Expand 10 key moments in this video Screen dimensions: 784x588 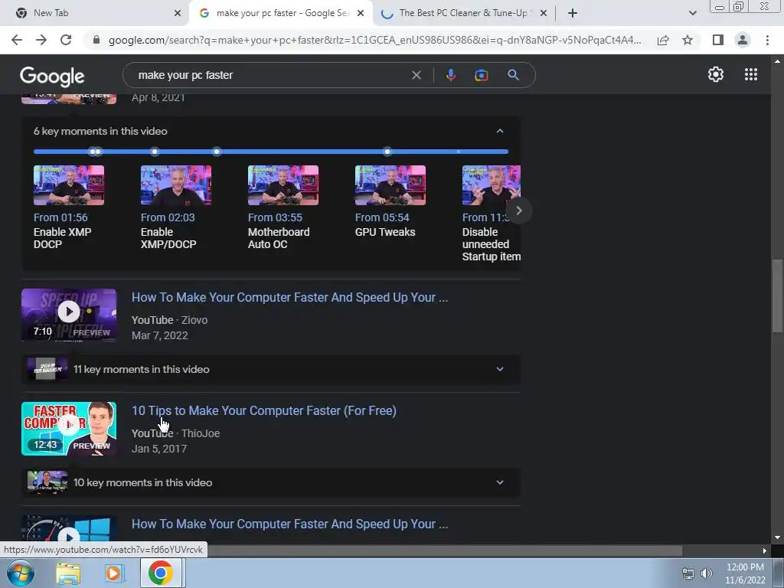pos(499,482)
